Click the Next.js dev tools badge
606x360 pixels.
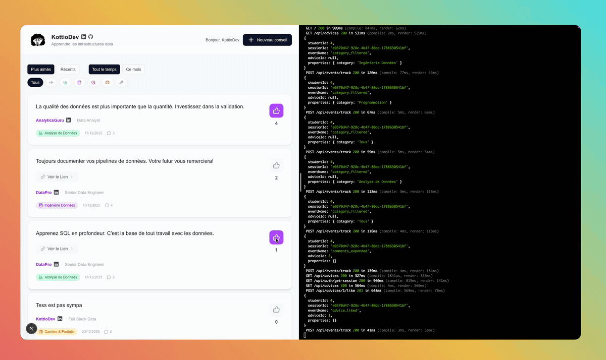[x=32, y=329]
